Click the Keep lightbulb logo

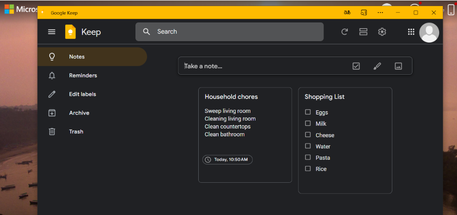[70, 32]
